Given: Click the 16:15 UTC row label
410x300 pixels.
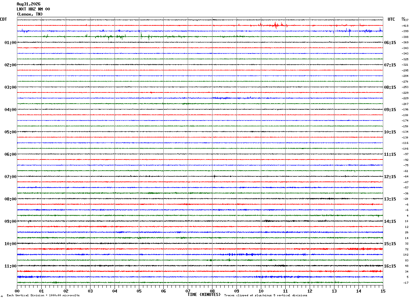Looking at the screenshot, I should [x=390, y=266].
